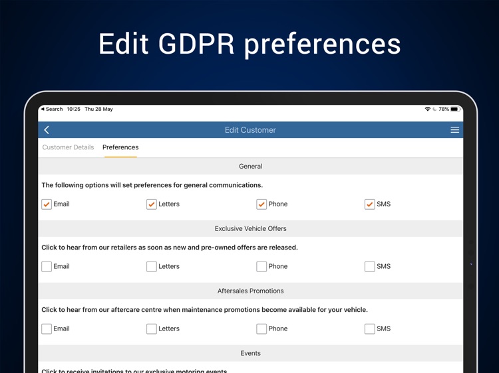Enable Phone for Aftersales Promotions
This screenshot has width=499, height=373.
[261, 329]
